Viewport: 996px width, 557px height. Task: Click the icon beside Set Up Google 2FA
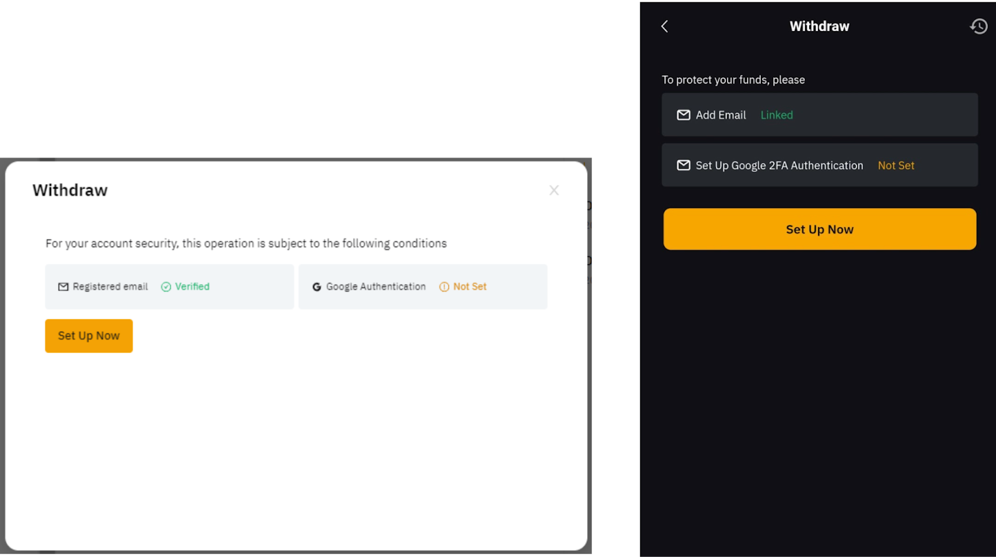coord(683,166)
